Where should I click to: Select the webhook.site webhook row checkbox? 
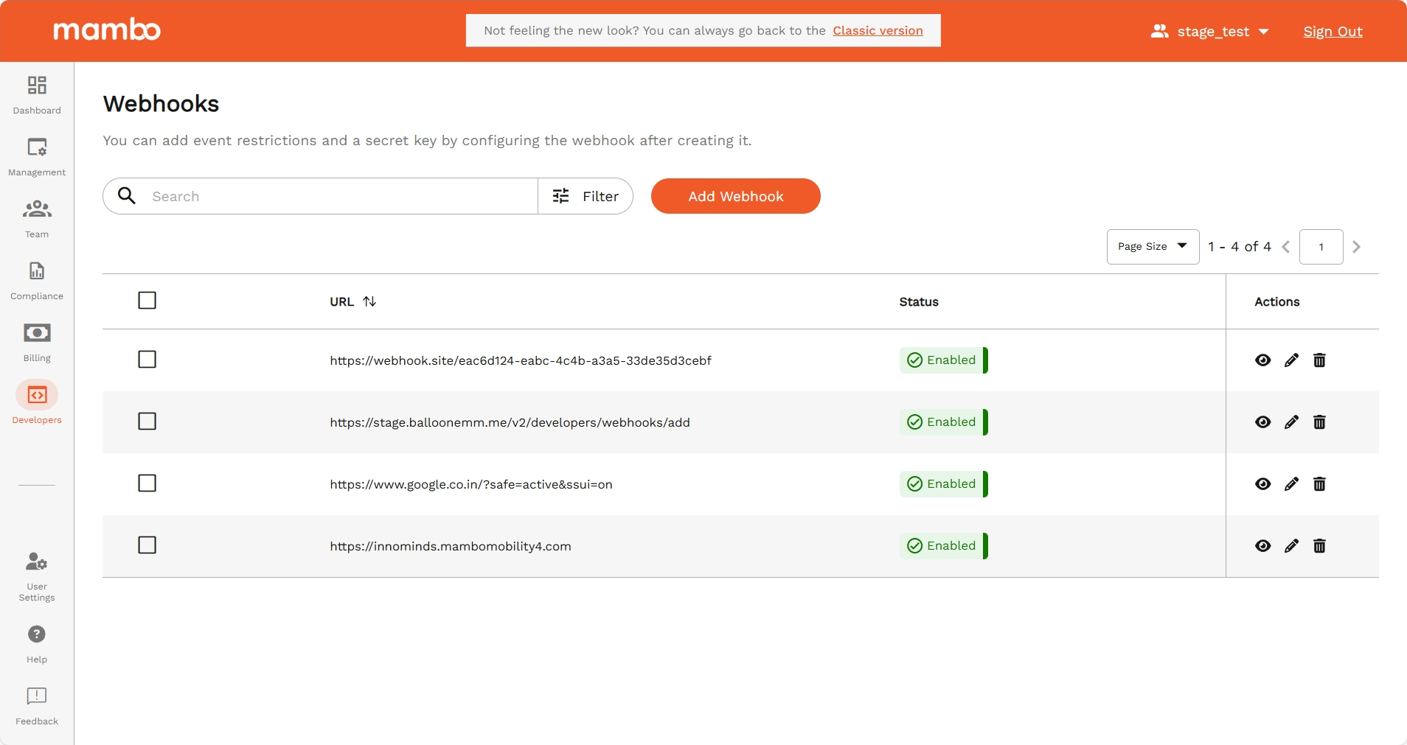pyautogui.click(x=146, y=360)
